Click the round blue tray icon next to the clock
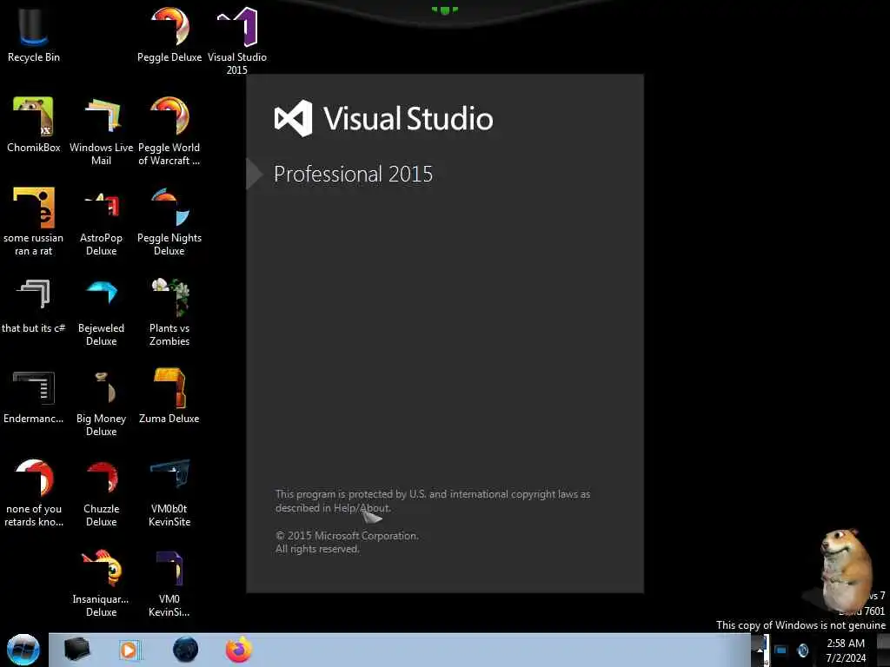 point(802,650)
